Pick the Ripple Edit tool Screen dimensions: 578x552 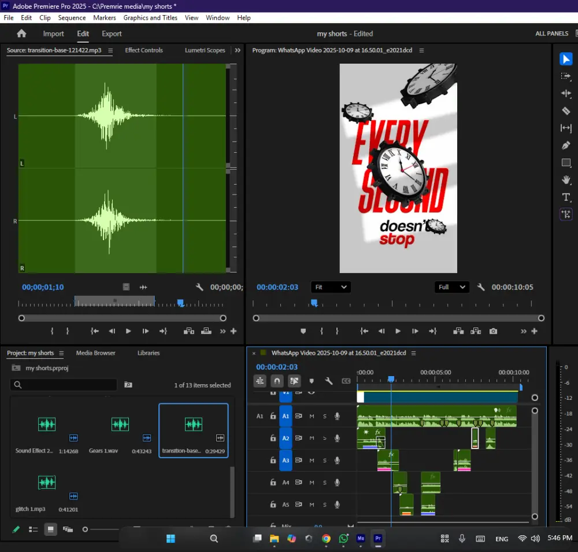tap(566, 93)
